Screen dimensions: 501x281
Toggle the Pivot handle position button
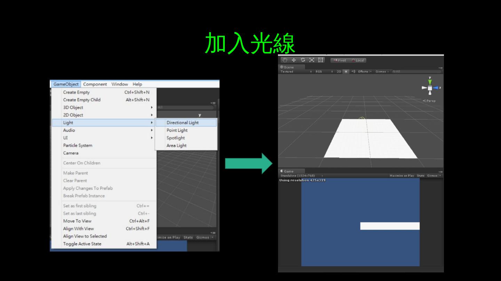[340, 60]
